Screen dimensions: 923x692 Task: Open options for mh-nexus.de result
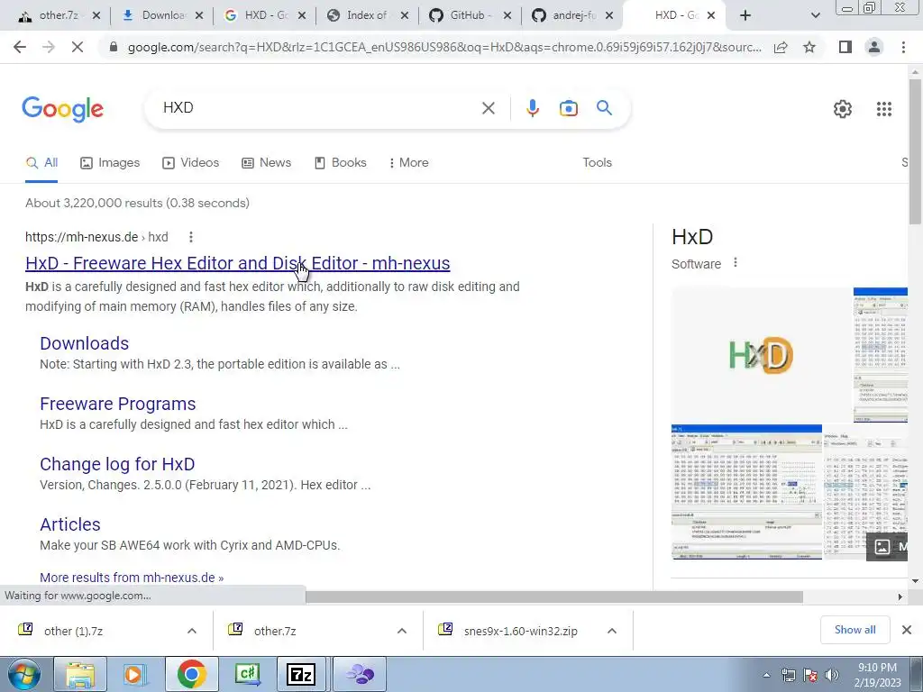(x=191, y=237)
